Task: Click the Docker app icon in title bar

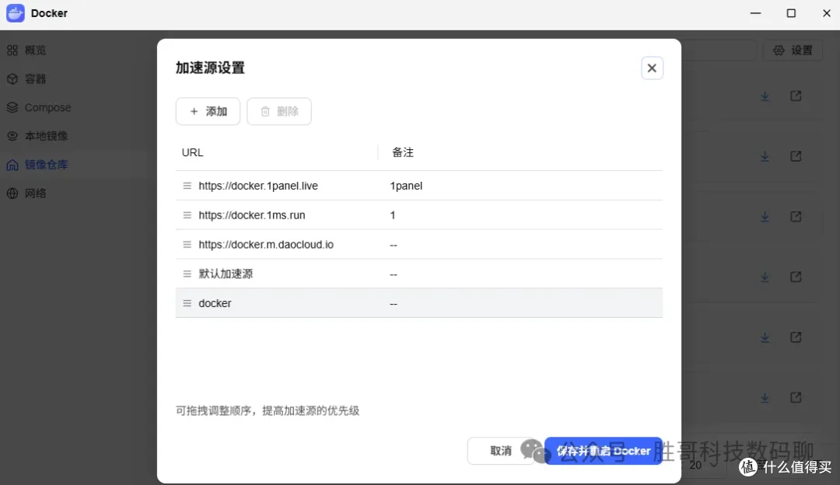Action: tap(16, 13)
